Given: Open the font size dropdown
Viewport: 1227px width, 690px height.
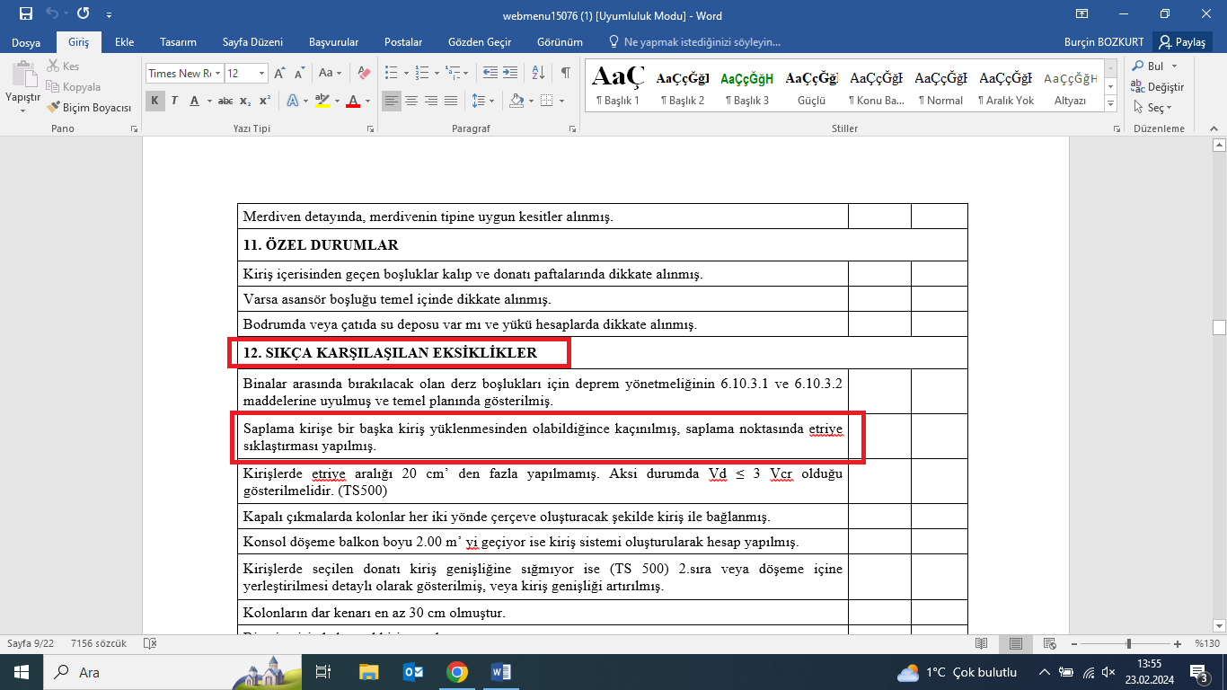Looking at the screenshot, I should [x=261, y=74].
